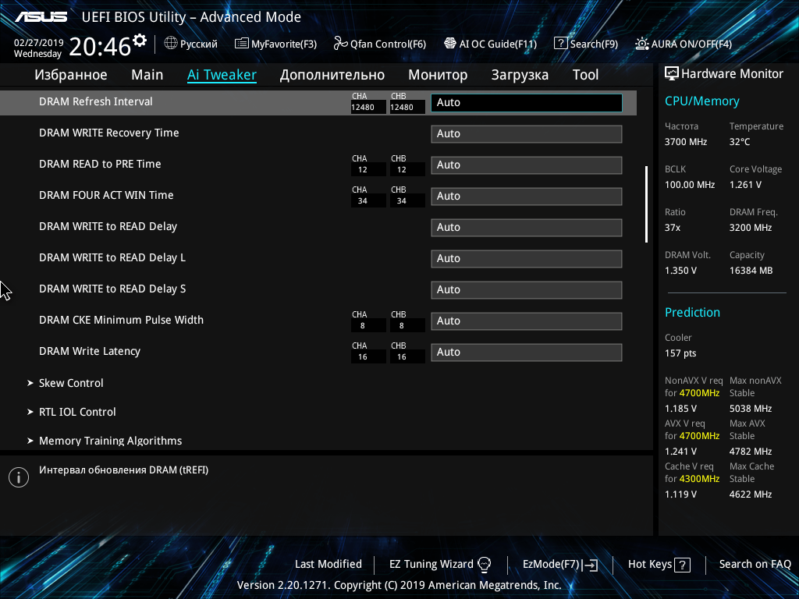799x599 pixels.
Task: Click the CPU/Memory section heading
Action: click(702, 101)
